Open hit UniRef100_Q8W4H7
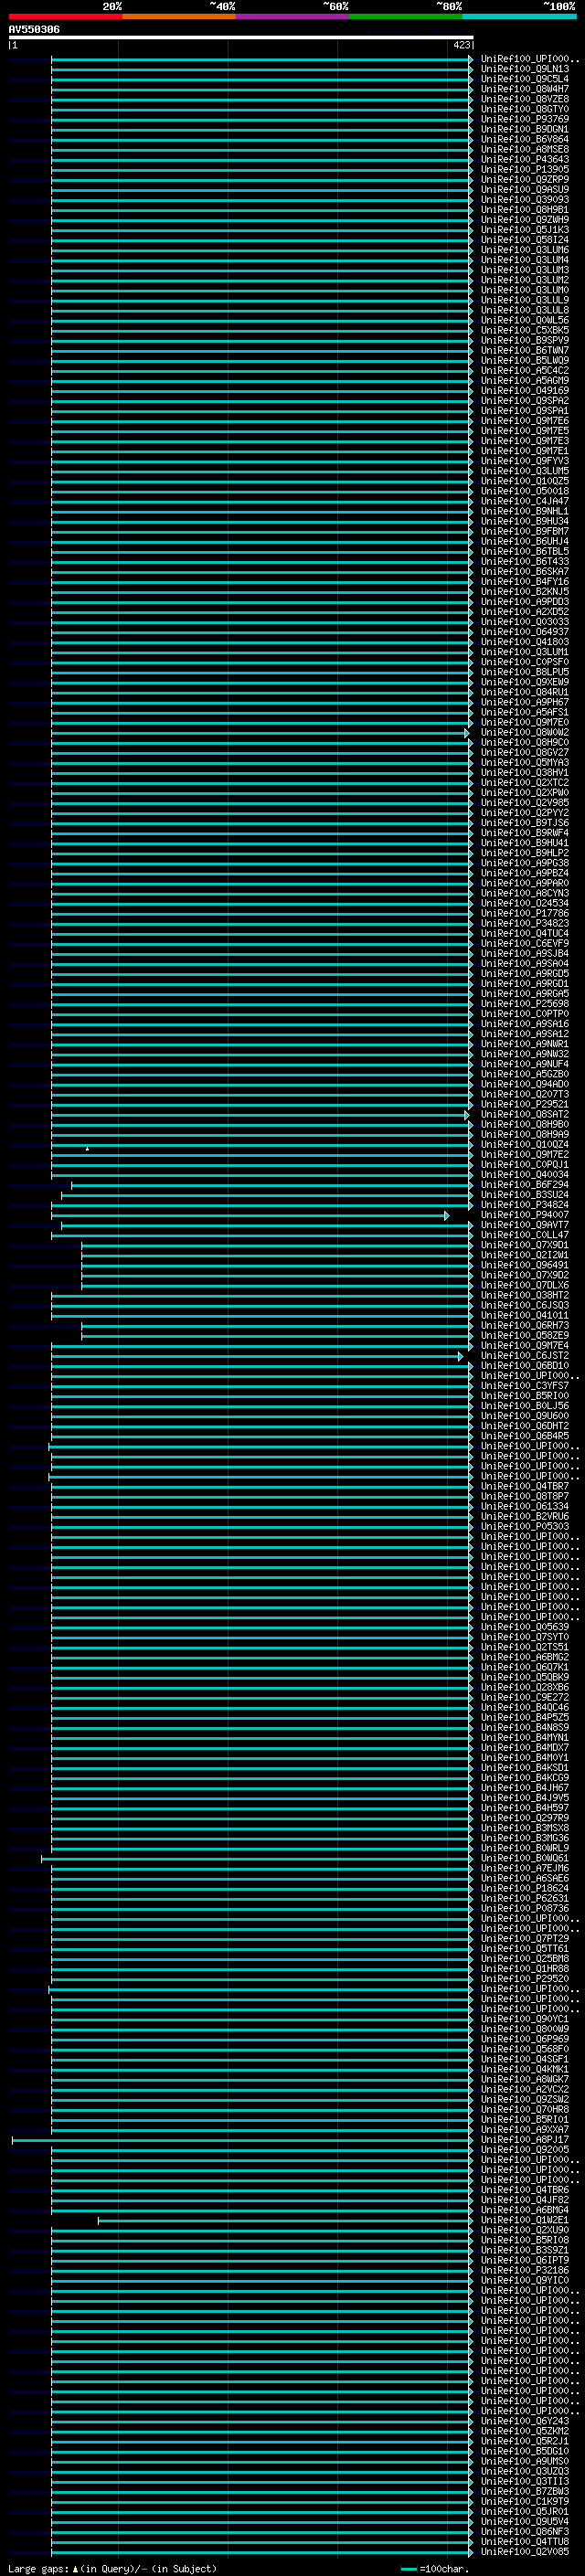The image size is (585, 2576). pos(524,89)
